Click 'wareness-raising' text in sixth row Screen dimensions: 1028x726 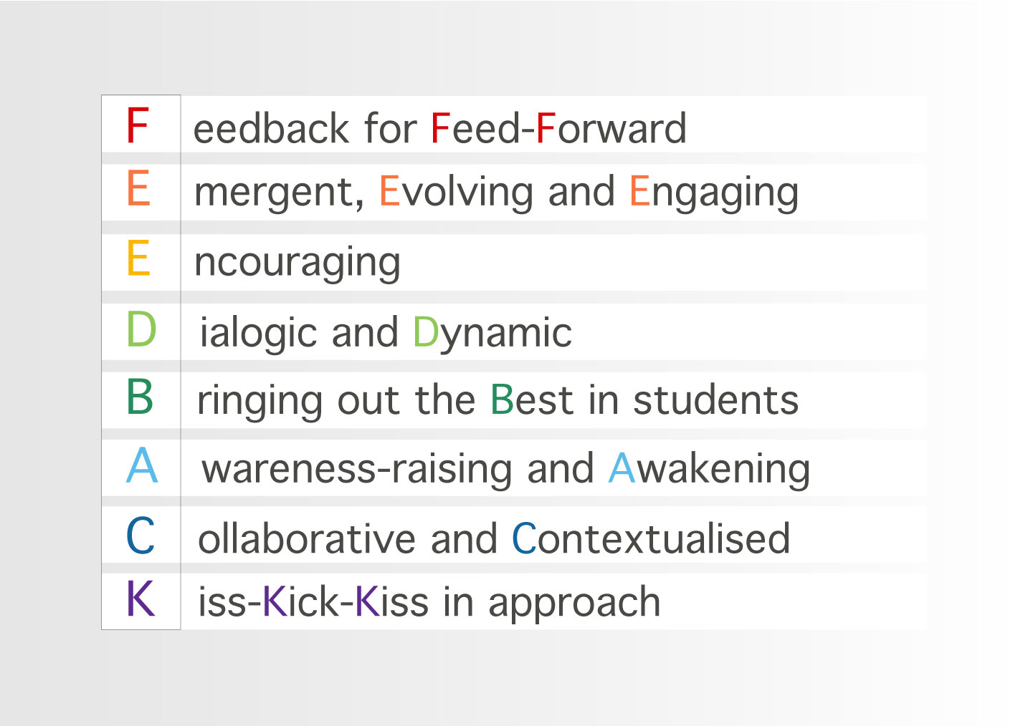(x=357, y=469)
